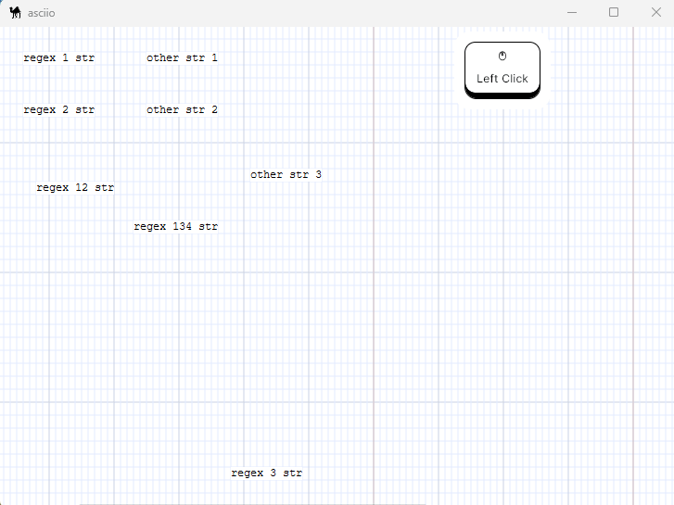Click the asciio camel icon in title bar
The width and height of the screenshot is (674, 505).
15,13
